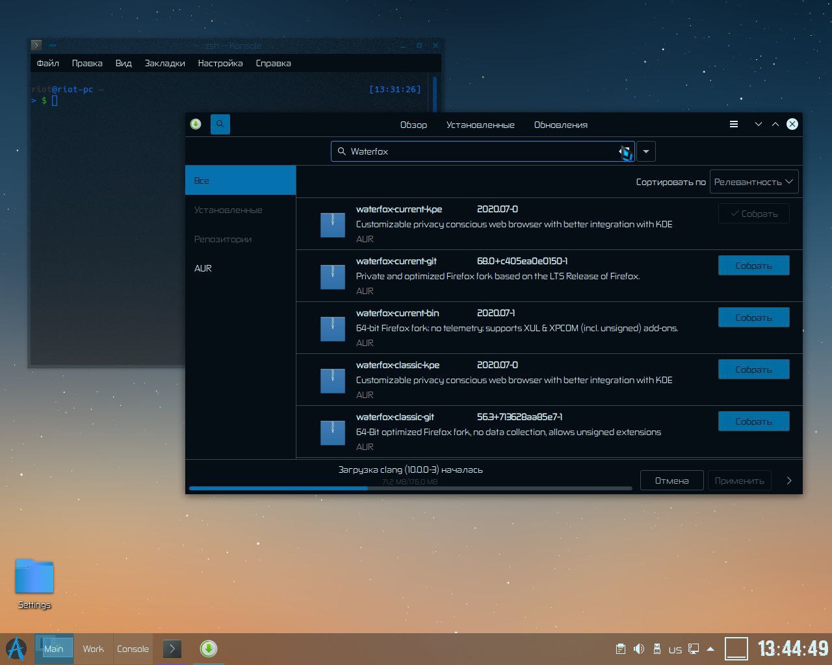The width and height of the screenshot is (832, 665).
Task: Click the waterfox-current-git package icon
Action: [x=333, y=277]
